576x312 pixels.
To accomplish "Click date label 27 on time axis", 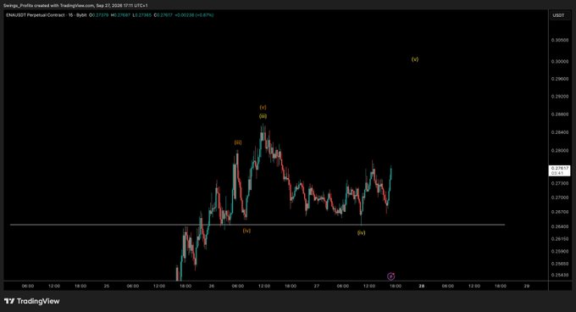I will 317,286.
